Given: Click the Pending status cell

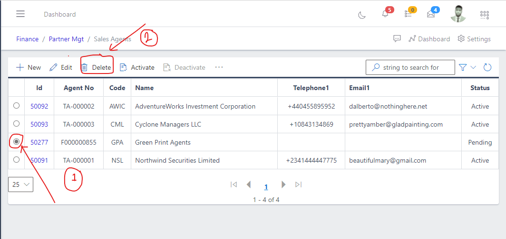Looking at the screenshot, I should (x=480, y=142).
